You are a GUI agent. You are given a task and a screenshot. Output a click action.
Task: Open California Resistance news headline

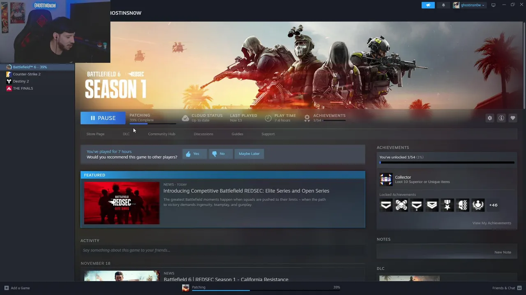(x=226, y=279)
